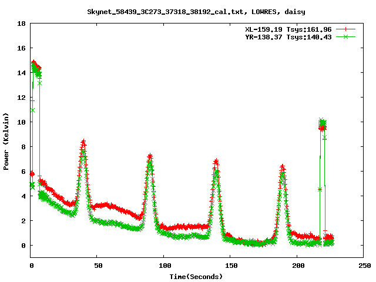
Task: Click the Time(Seconds) x-axis label
Action: pyautogui.click(x=196, y=277)
